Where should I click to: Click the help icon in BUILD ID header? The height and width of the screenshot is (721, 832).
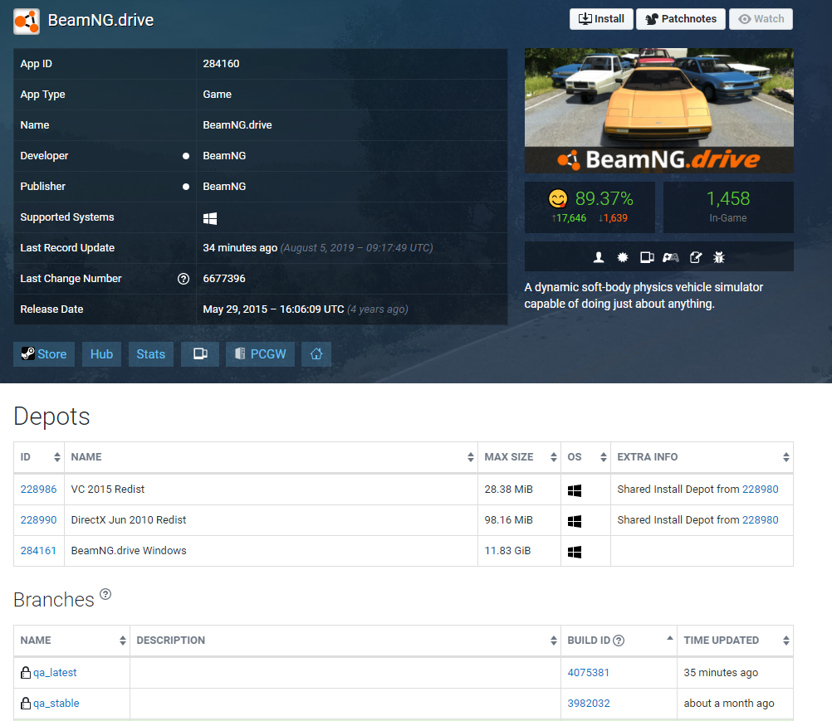(x=619, y=641)
